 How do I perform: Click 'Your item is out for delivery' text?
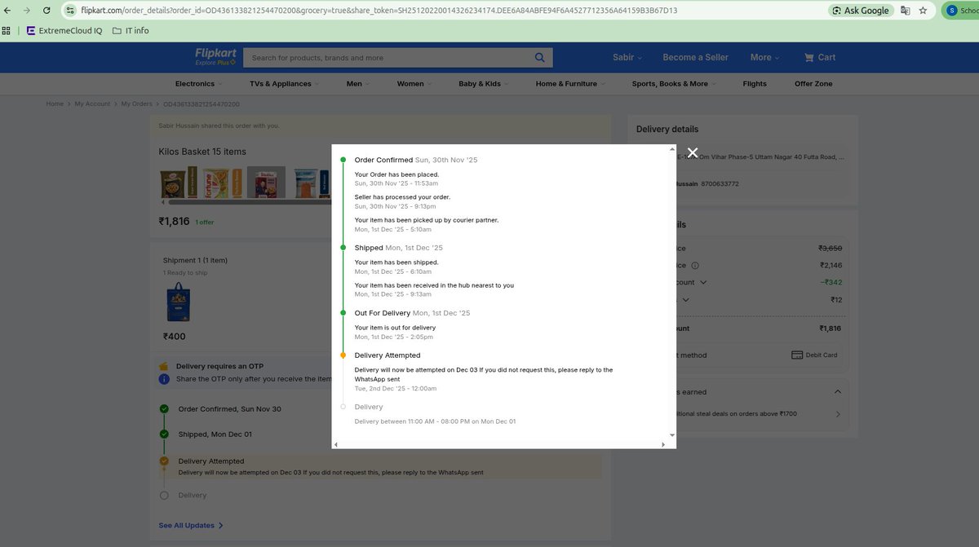395,328
